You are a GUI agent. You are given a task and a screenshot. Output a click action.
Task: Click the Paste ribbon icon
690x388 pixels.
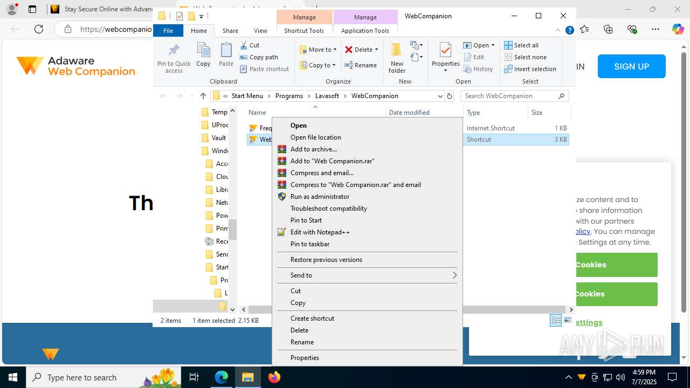pyautogui.click(x=226, y=55)
